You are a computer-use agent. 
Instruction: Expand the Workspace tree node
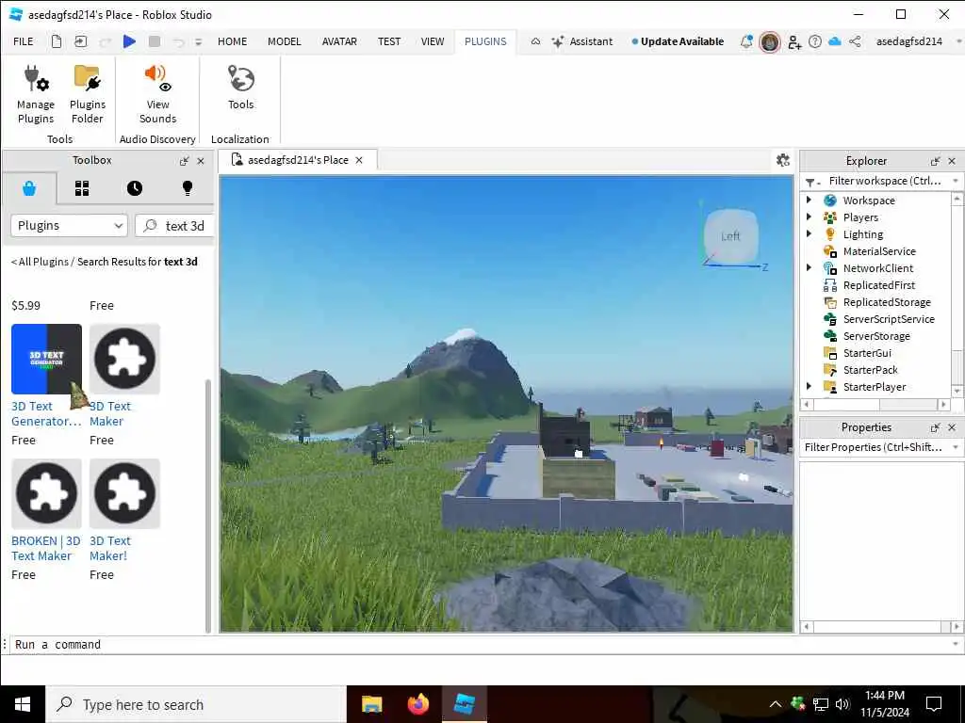click(809, 200)
